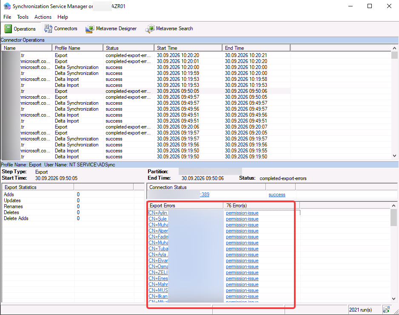Viewport: 399px width, 315px height.
Task: Click the Export Errors column header
Action: pos(185,206)
